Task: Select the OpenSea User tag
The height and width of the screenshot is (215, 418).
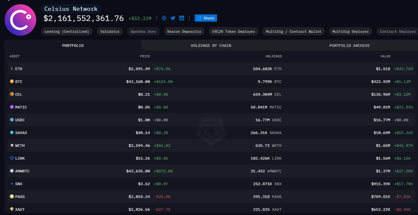Action: [143, 31]
